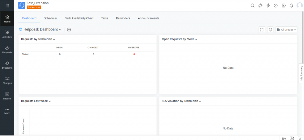Open the notifications bell
This screenshot has height=140, width=304.
(x=291, y=6)
